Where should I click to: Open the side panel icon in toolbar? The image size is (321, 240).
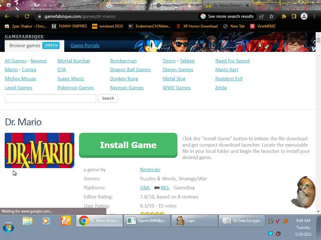tap(294, 16)
